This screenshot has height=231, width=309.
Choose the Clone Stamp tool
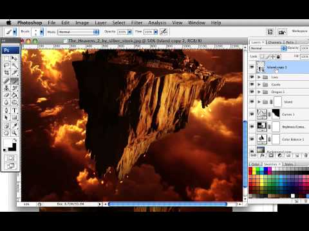pyautogui.click(x=6, y=88)
